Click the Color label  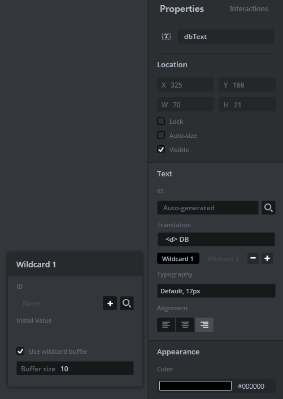click(165, 368)
